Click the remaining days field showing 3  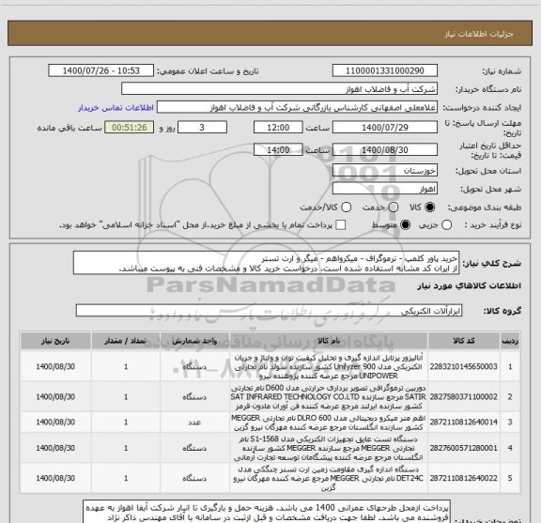click(x=202, y=128)
